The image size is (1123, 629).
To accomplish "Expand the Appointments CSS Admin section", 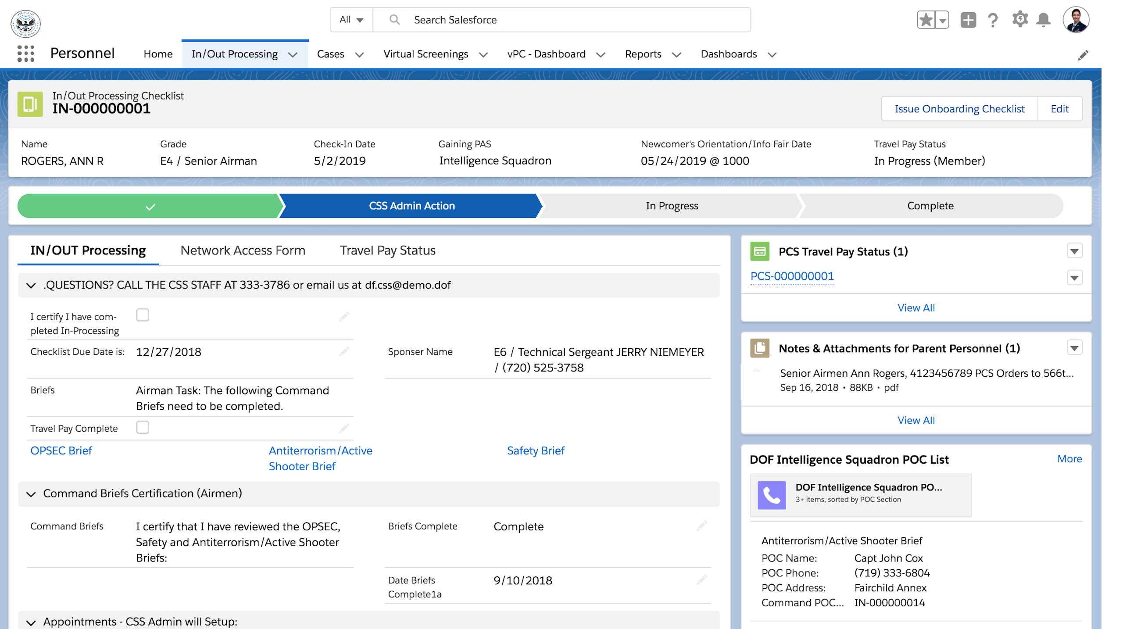I will tap(31, 622).
